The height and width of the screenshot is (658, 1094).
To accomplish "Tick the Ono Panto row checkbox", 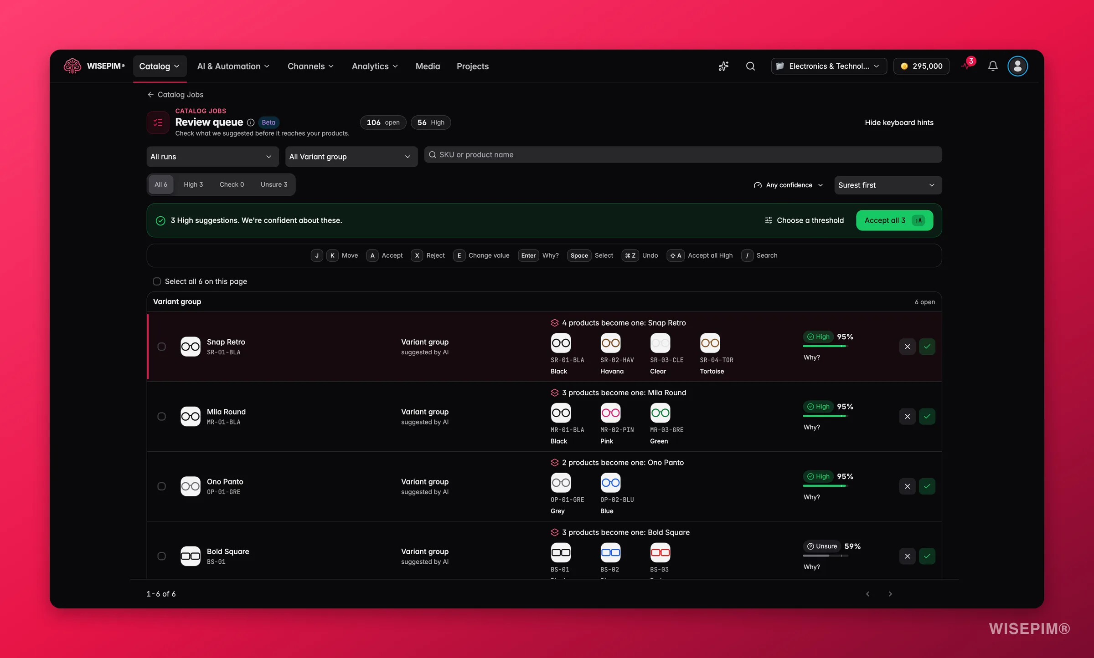I will coord(161,486).
